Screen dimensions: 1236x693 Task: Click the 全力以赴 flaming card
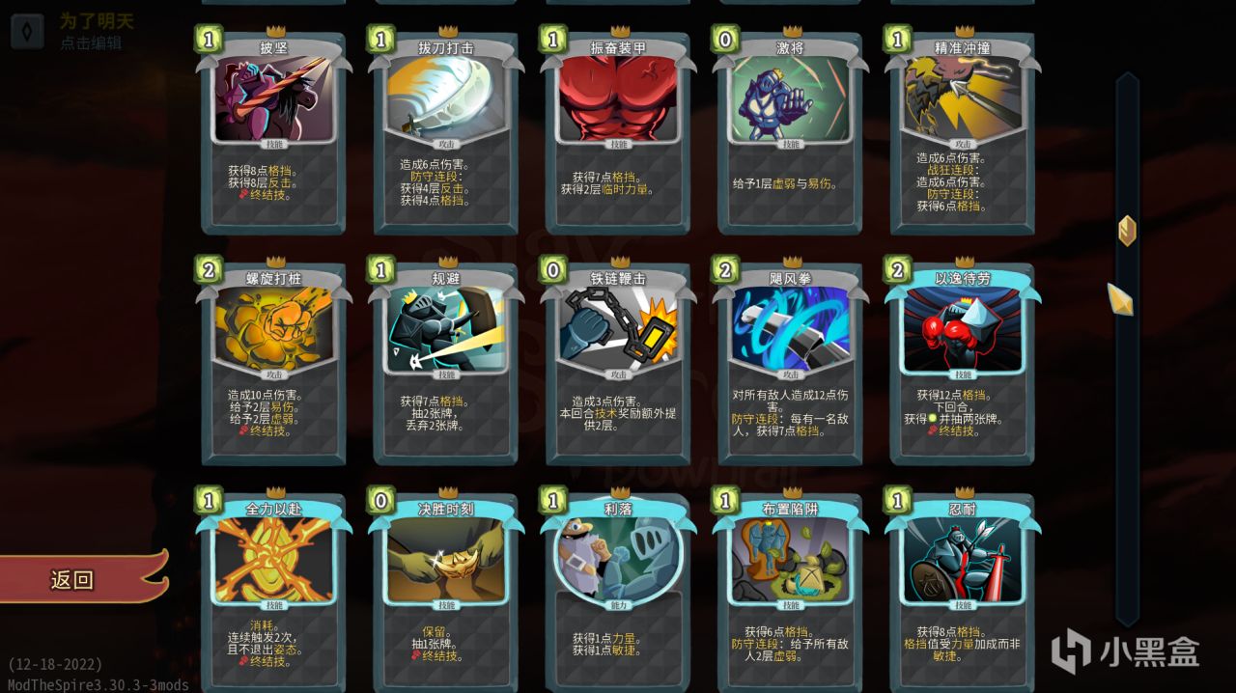click(x=274, y=592)
